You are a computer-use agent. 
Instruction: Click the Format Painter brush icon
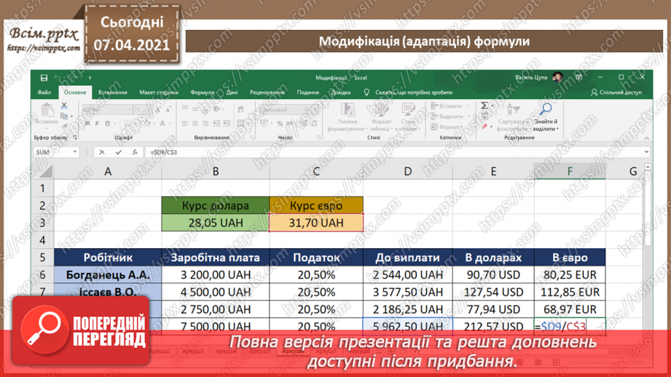tap(64, 126)
